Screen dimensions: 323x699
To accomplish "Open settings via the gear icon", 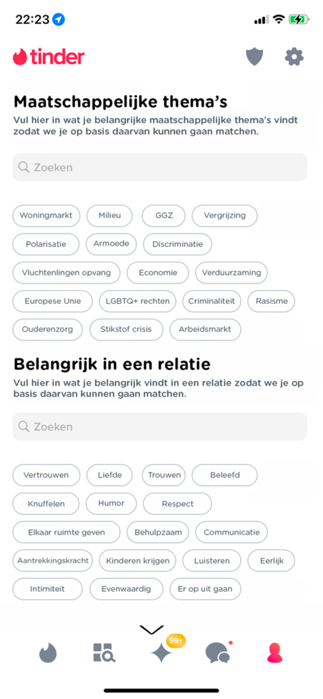I will [x=294, y=57].
